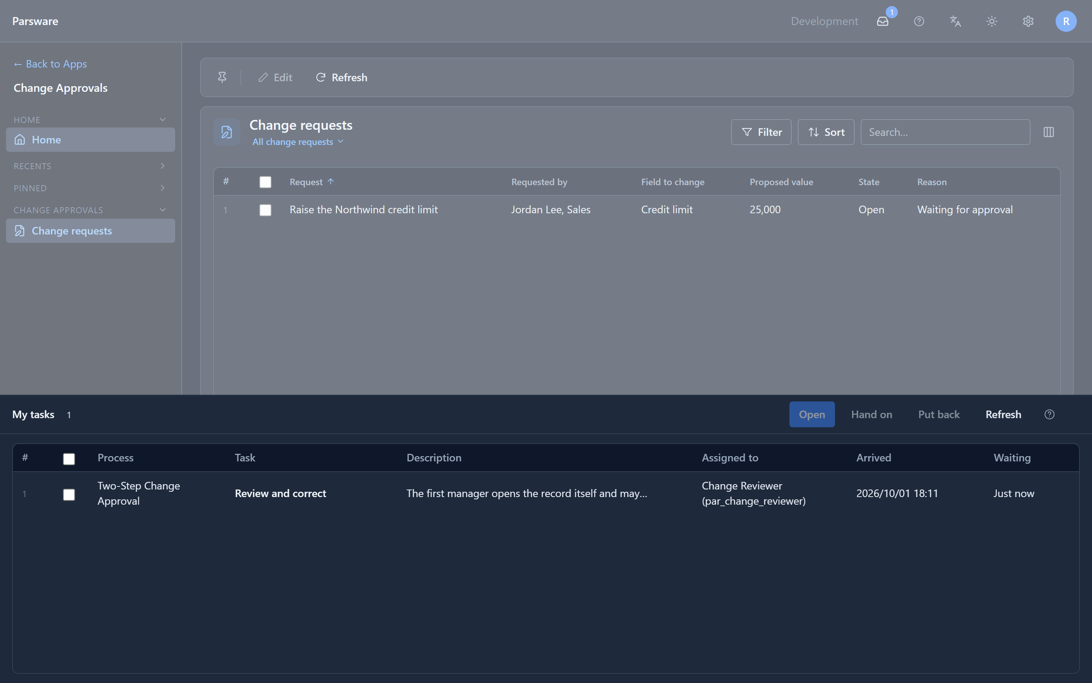This screenshot has height=683, width=1092.
Task: Click Hand on in My tasks
Action: 871,414
